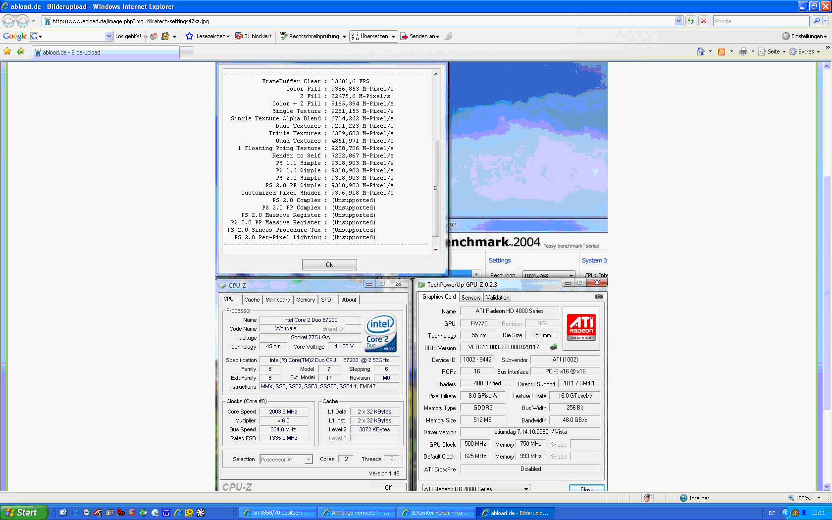
Task: Switch to the Mainboard tab in CPU-Z
Action: click(278, 300)
